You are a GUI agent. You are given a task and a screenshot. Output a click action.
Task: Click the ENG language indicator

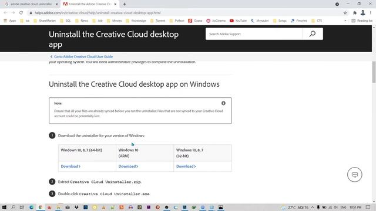click(343, 207)
